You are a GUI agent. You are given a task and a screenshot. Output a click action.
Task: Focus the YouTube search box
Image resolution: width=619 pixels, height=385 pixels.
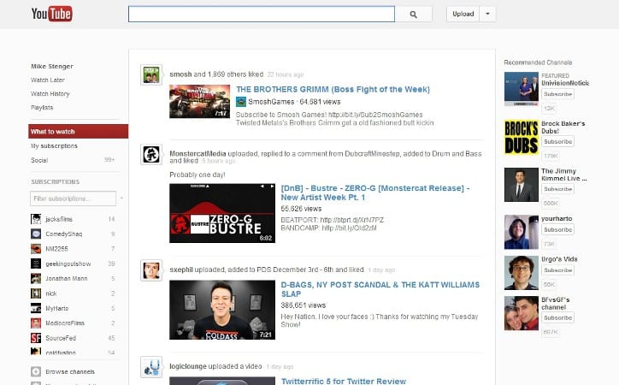[x=262, y=15]
